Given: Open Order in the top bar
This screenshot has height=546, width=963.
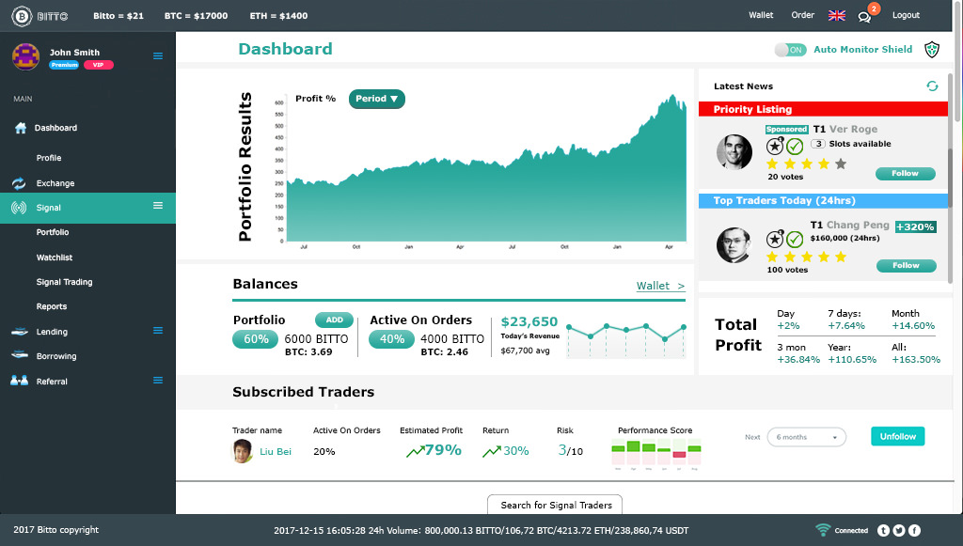Looking at the screenshot, I should (803, 15).
